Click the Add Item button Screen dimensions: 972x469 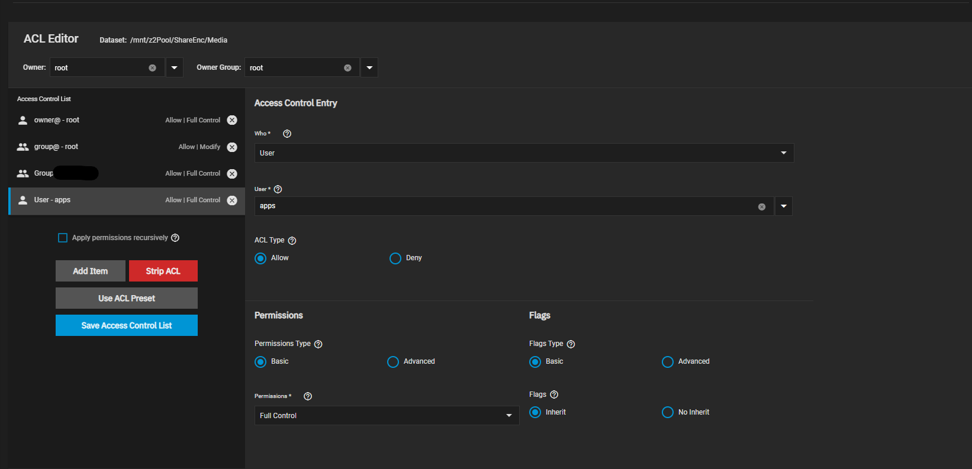click(91, 271)
